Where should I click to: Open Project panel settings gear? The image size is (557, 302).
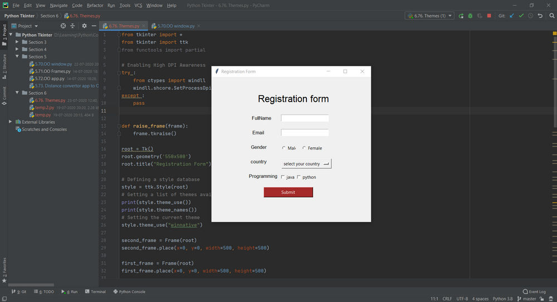[84, 26]
